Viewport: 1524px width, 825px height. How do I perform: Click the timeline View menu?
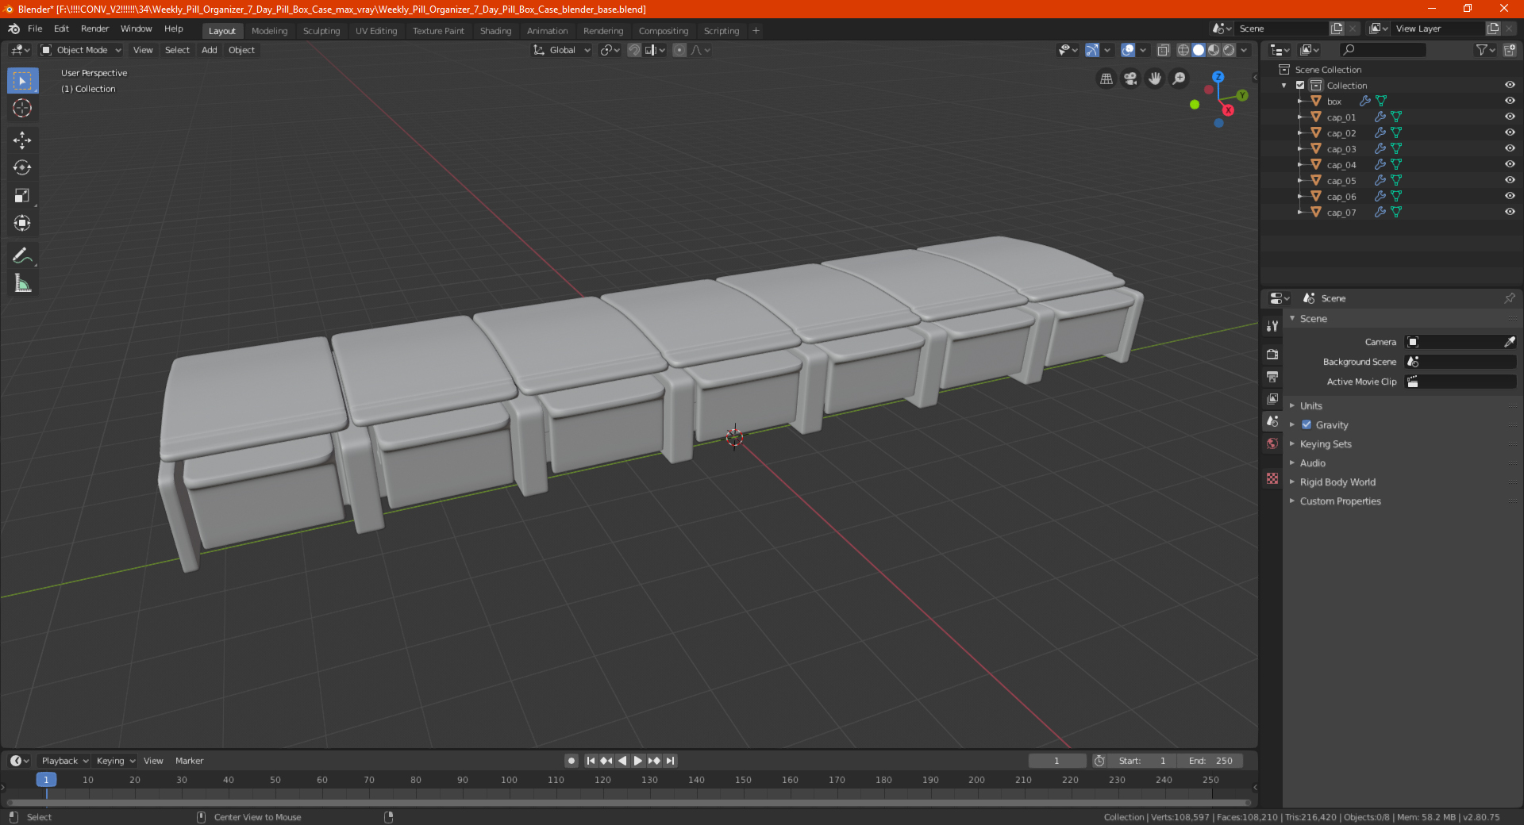[153, 761]
